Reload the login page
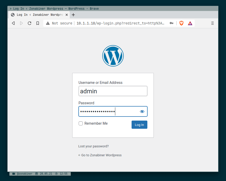The image size is (226, 181). 30,23
